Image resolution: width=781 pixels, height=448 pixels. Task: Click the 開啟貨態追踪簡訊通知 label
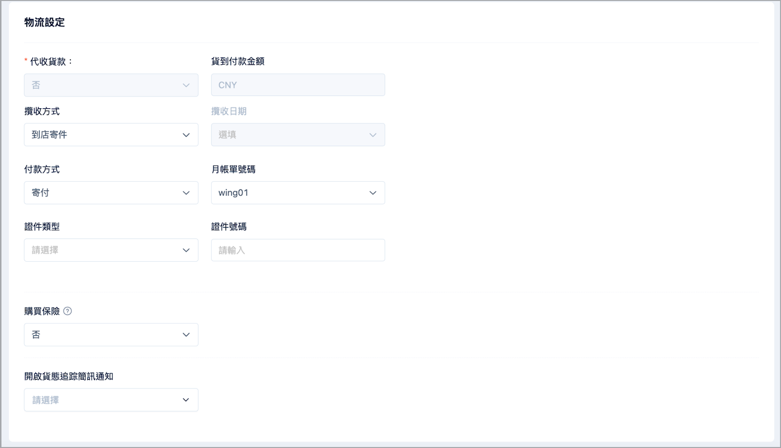pos(69,376)
